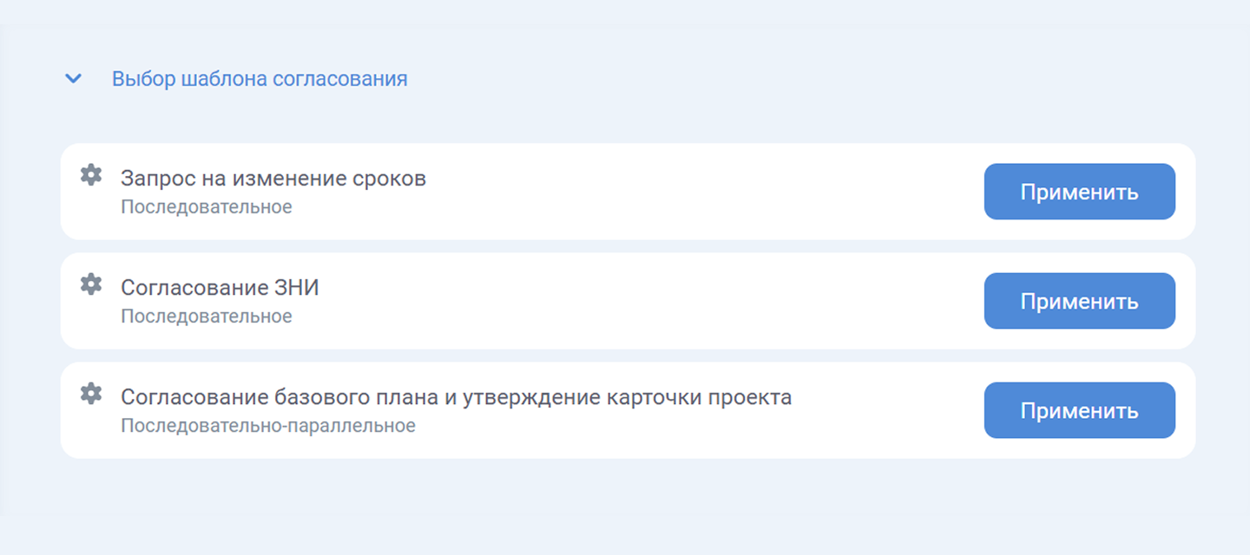Click the Последовательно-параллельное type label
This screenshot has height=555, width=1250.
tap(268, 426)
